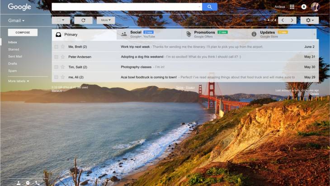This screenshot has width=330, height=186.
Task: Open the settings gear menu
Action: [x=309, y=20]
